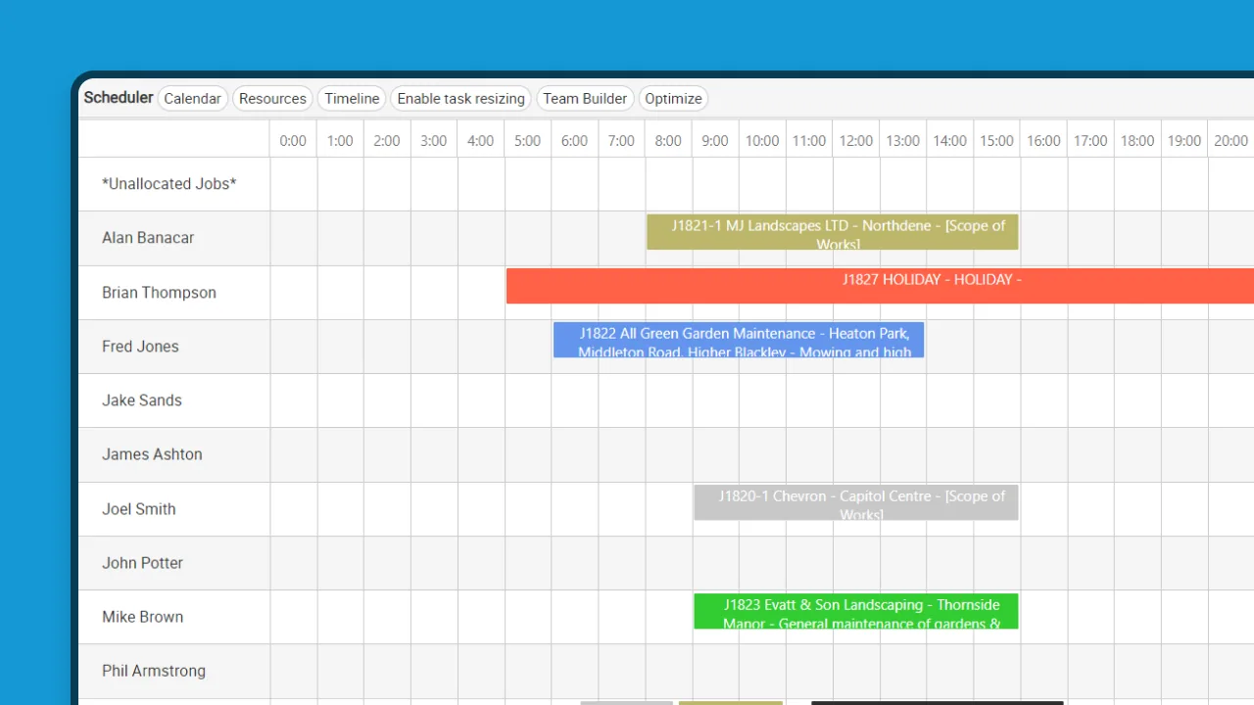The image size is (1254, 705).
Task: Select resource Jake Sands
Action: point(142,400)
